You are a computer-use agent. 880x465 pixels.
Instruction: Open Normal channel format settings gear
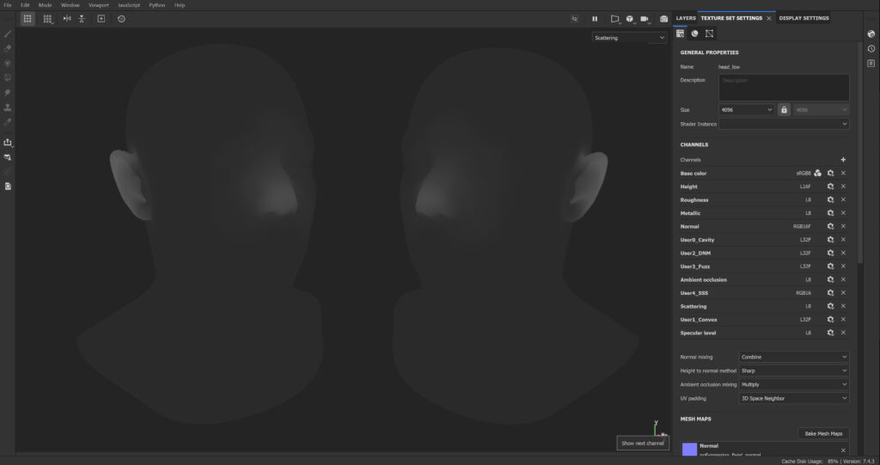831,226
